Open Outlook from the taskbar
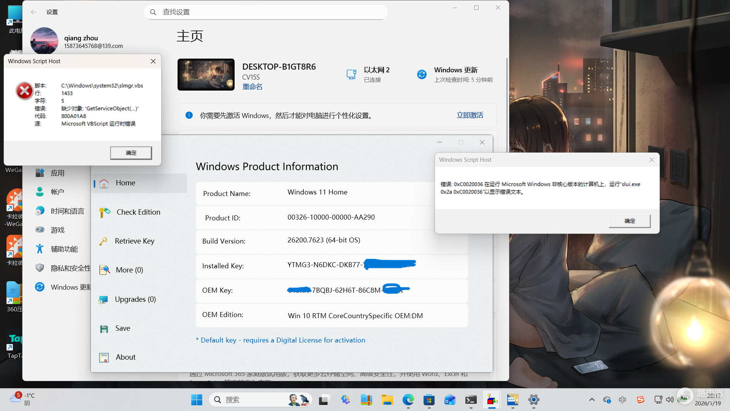Screen dimensions: 730x411 (450, 400)
